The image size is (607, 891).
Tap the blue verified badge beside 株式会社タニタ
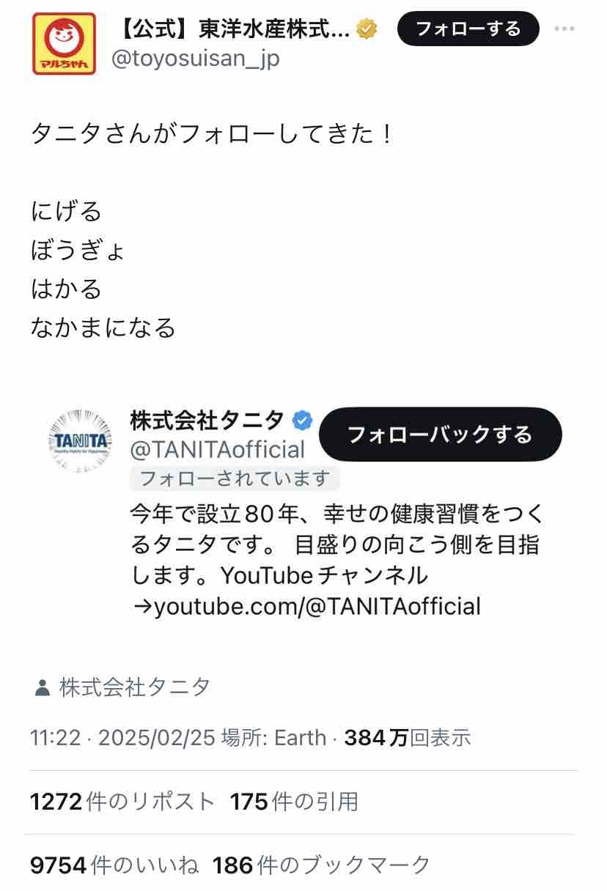303,421
